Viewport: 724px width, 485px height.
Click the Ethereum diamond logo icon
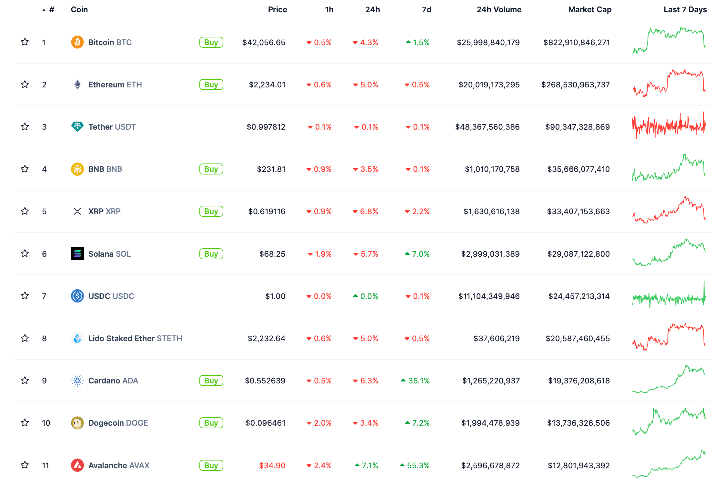coord(77,84)
